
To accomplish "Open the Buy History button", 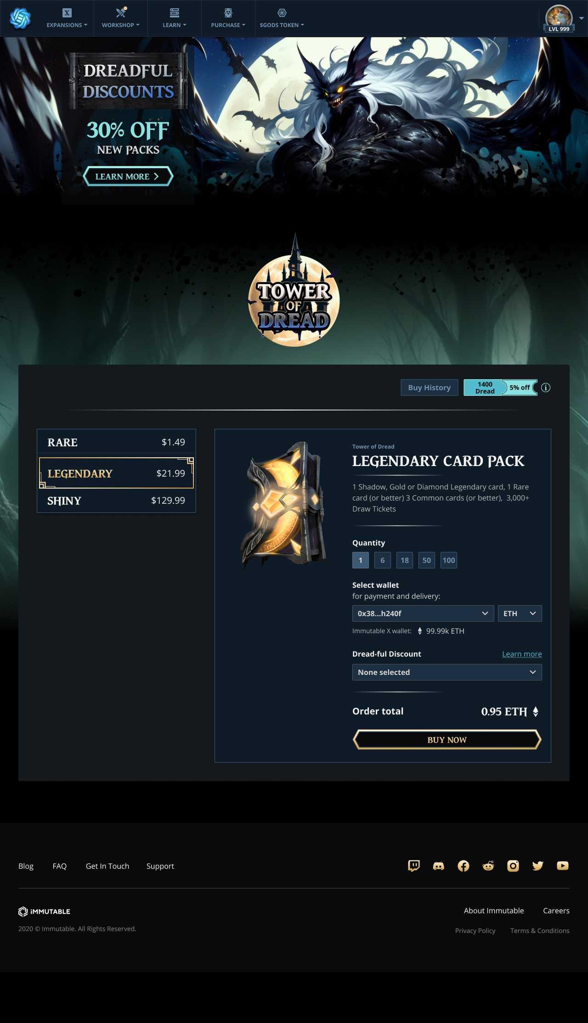I will (x=430, y=388).
